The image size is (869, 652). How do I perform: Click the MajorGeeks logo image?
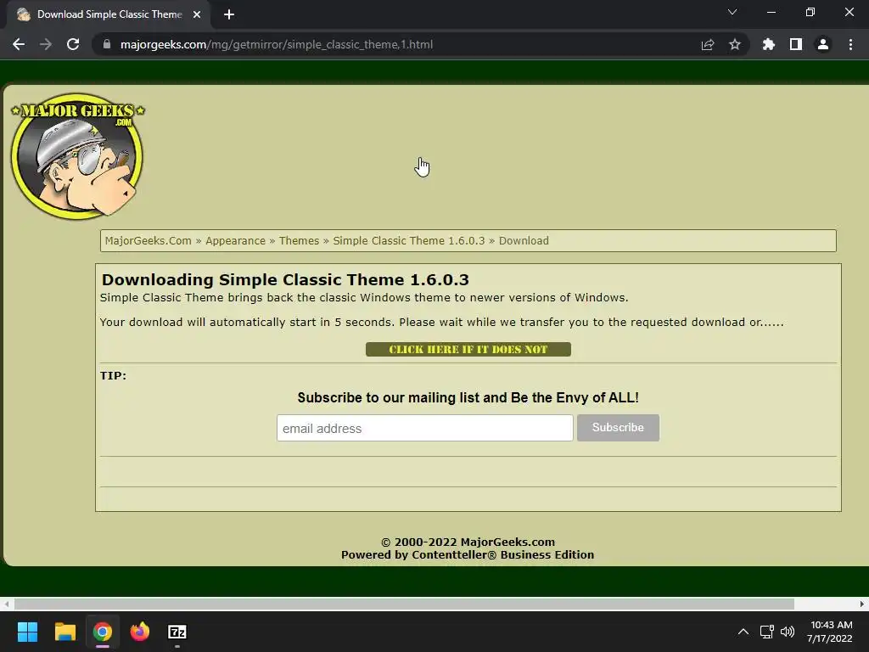pyautogui.click(x=77, y=156)
